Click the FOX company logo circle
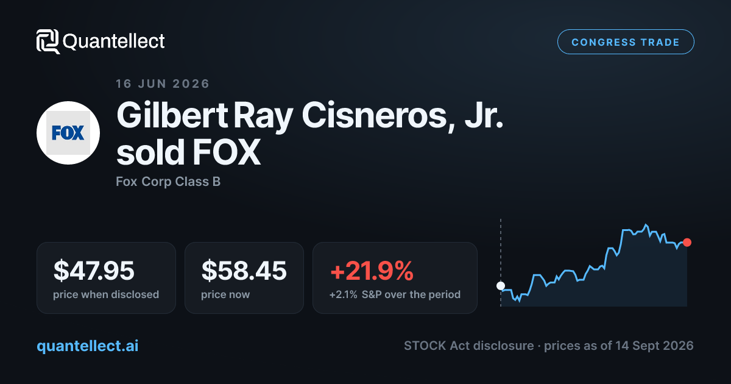Screen dimensions: 731x384 coord(68,133)
